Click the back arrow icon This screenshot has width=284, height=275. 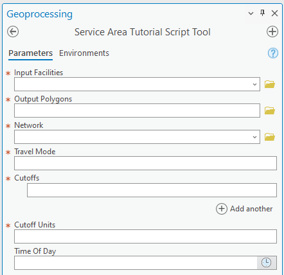(x=13, y=31)
